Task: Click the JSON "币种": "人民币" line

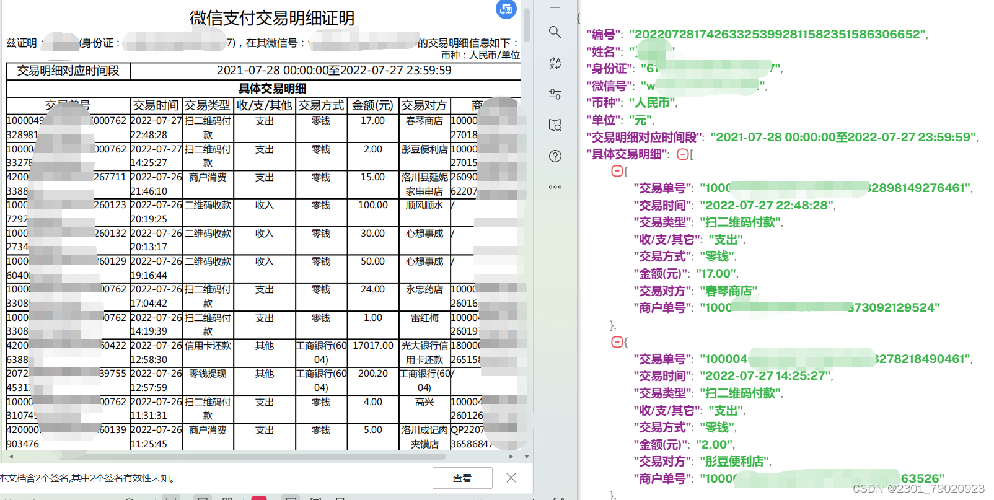Action: click(x=631, y=103)
